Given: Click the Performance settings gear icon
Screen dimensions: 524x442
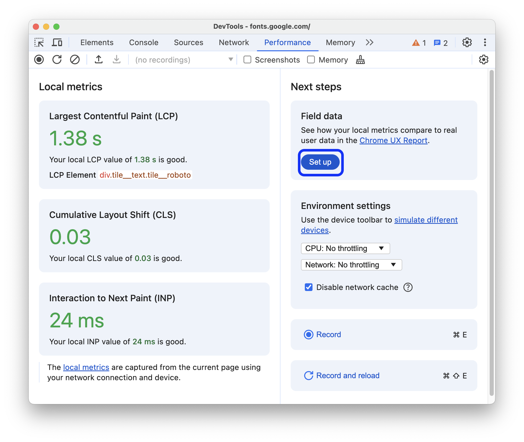Looking at the screenshot, I should (483, 59).
